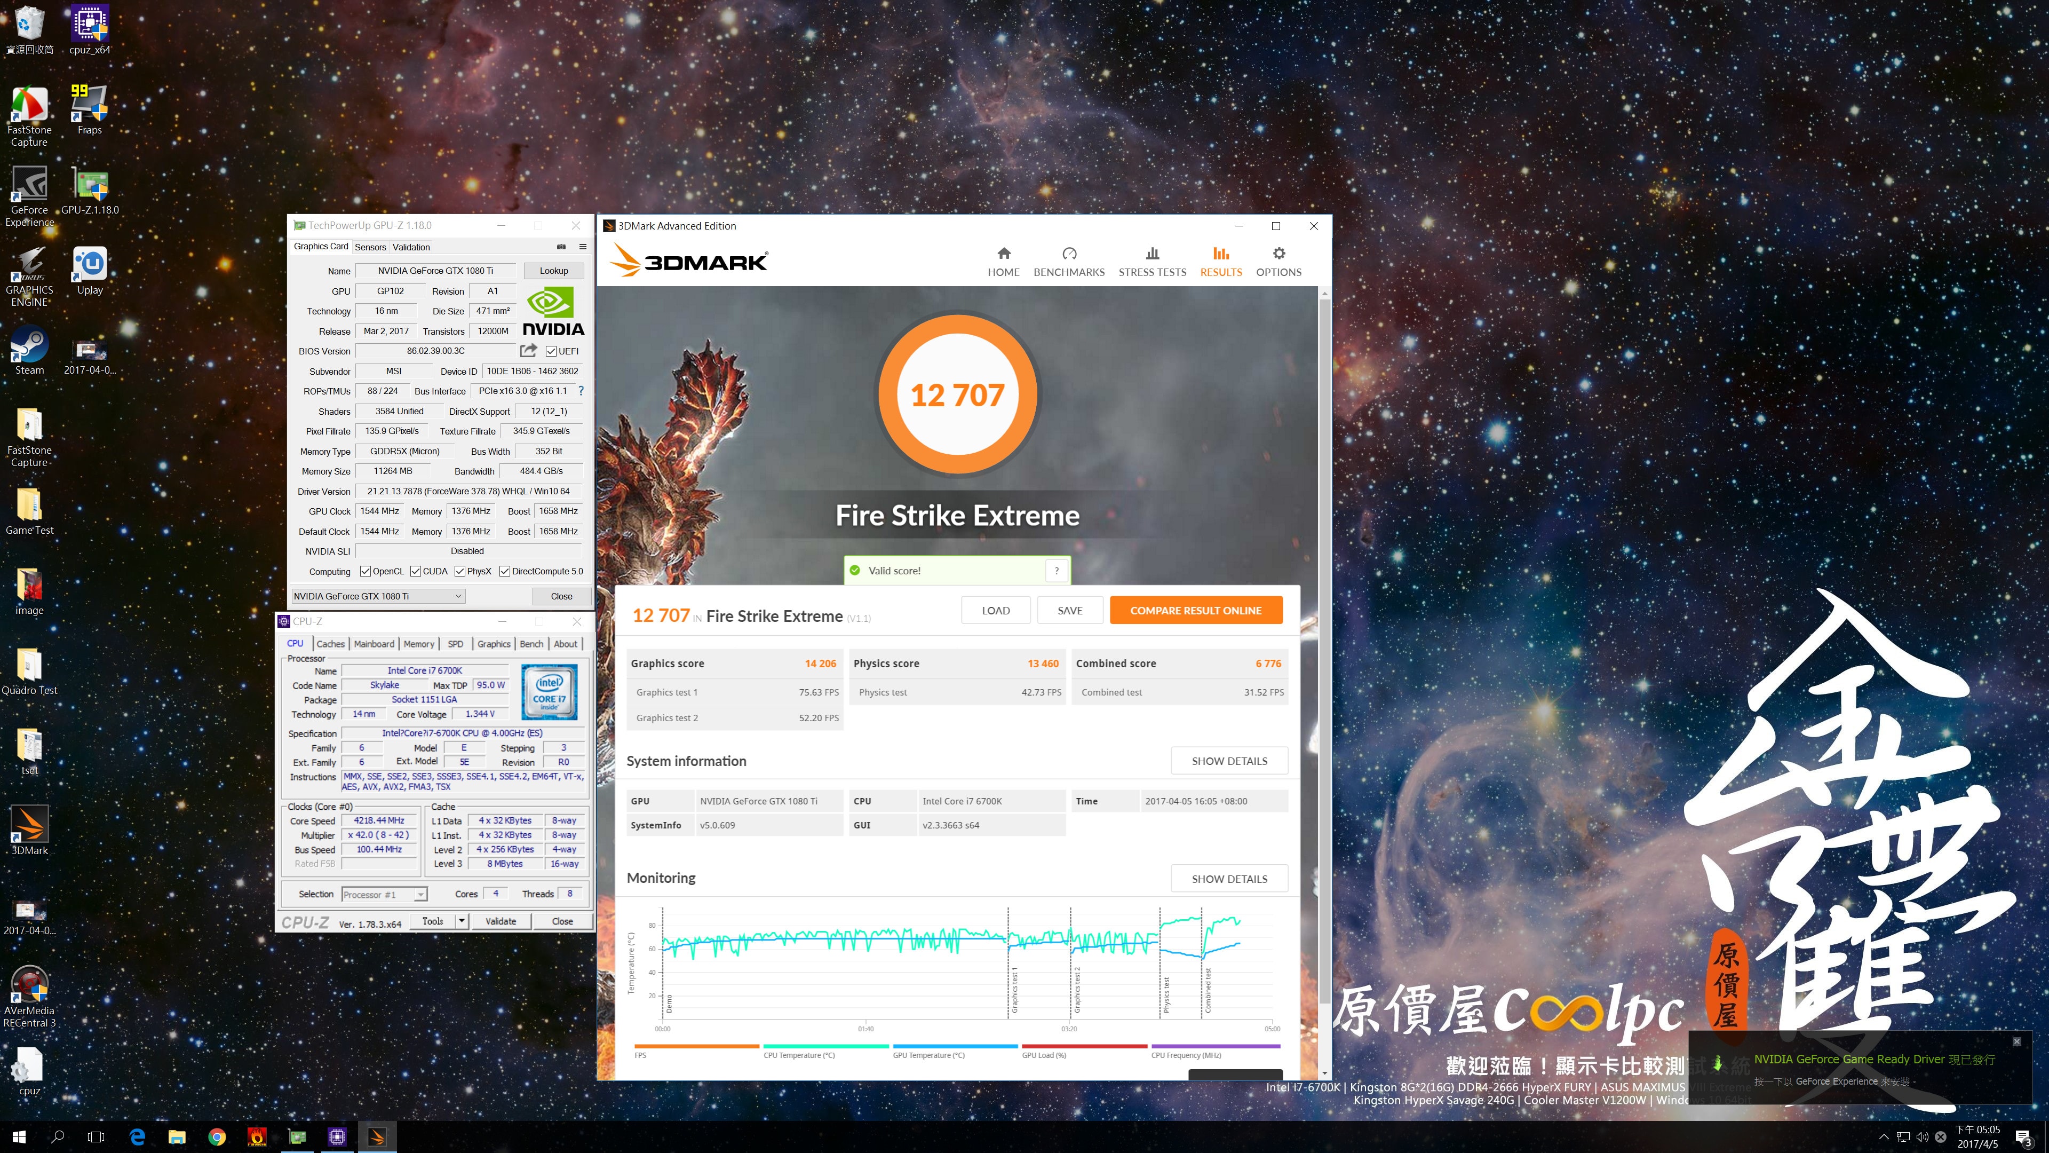Click the BIOS share/export icon in GPU-Z
This screenshot has width=2049, height=1153.
(528, 350)
